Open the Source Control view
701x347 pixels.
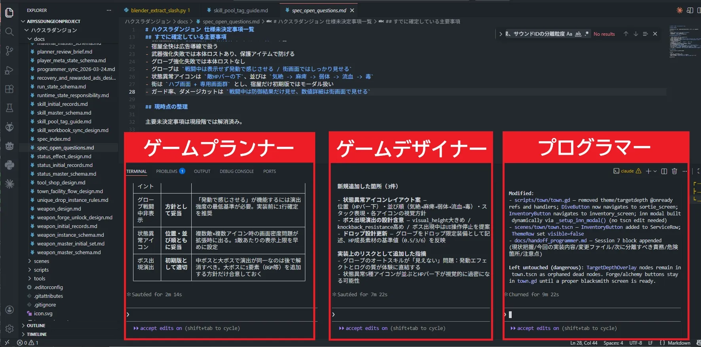[x=10, y=51]
